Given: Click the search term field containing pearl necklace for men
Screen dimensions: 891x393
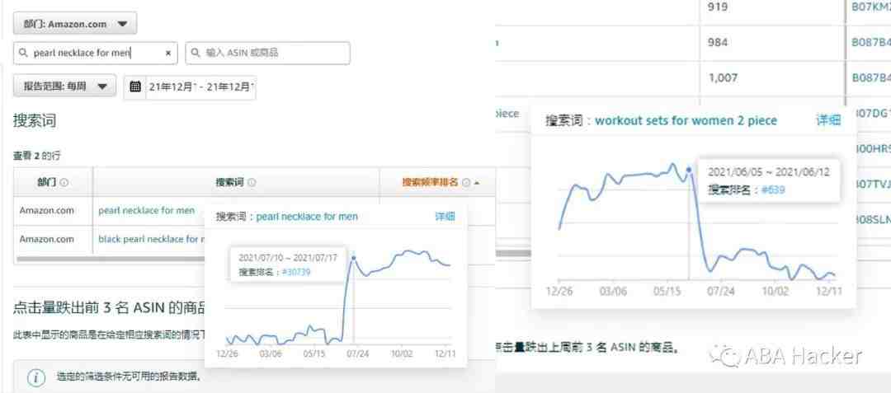Looking at the screenshot, I should (x=96, y=53).
